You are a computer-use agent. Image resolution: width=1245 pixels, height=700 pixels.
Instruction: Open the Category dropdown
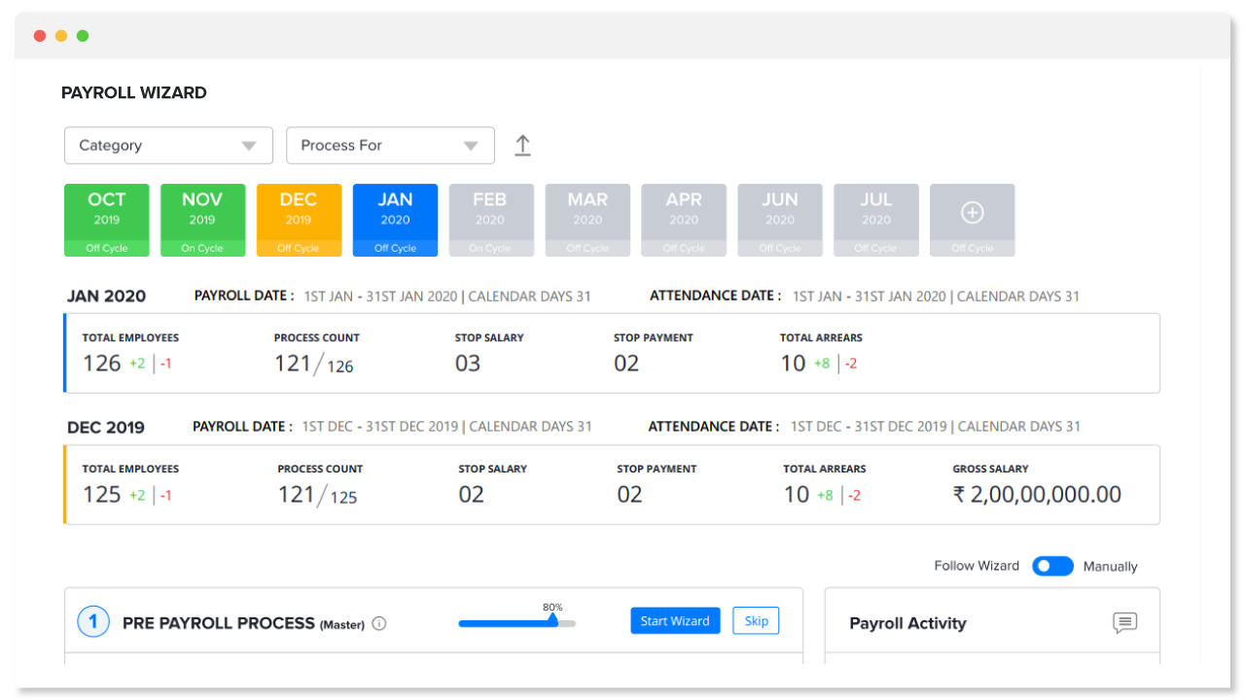(168, 146)
